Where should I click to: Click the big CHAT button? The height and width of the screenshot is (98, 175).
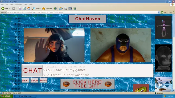[x=33, y=71]
